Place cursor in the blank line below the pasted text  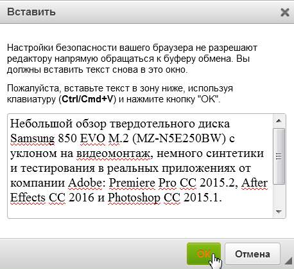pos(140,211)
